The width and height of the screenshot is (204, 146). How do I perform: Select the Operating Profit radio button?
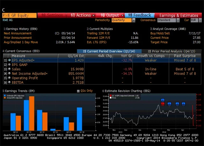click(x=9, y=78)
